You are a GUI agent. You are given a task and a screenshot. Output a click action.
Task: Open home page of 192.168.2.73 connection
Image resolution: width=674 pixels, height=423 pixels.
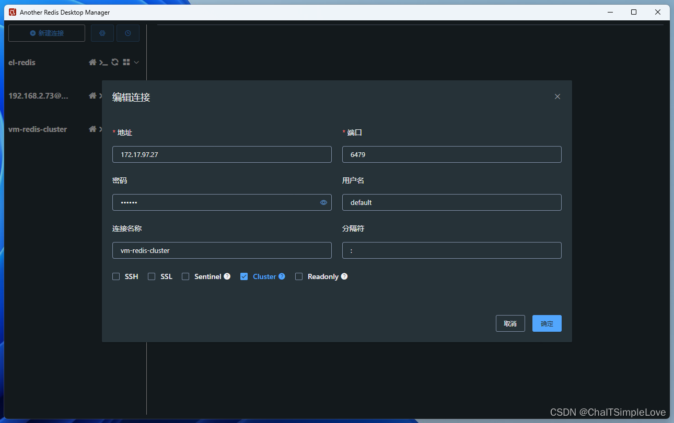click(92, 95)
